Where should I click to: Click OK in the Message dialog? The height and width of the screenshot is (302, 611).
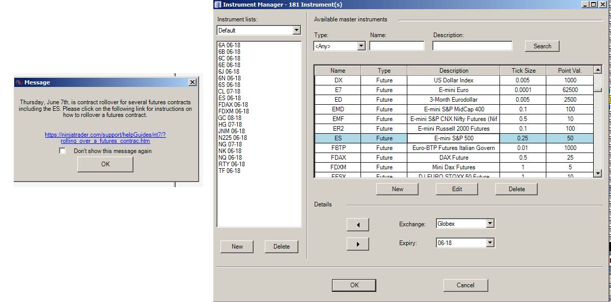pos(105,164)
